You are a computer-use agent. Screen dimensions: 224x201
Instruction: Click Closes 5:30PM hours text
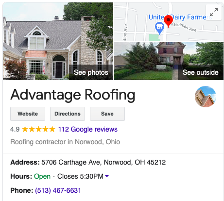(80, 176)
